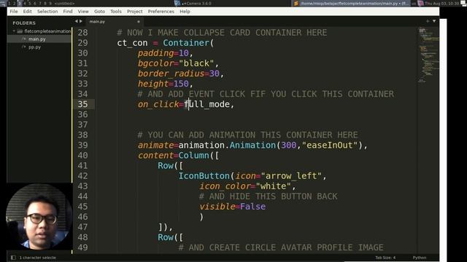
Task: Click 'border_radius' on line 32
Action: click(171, 74)
